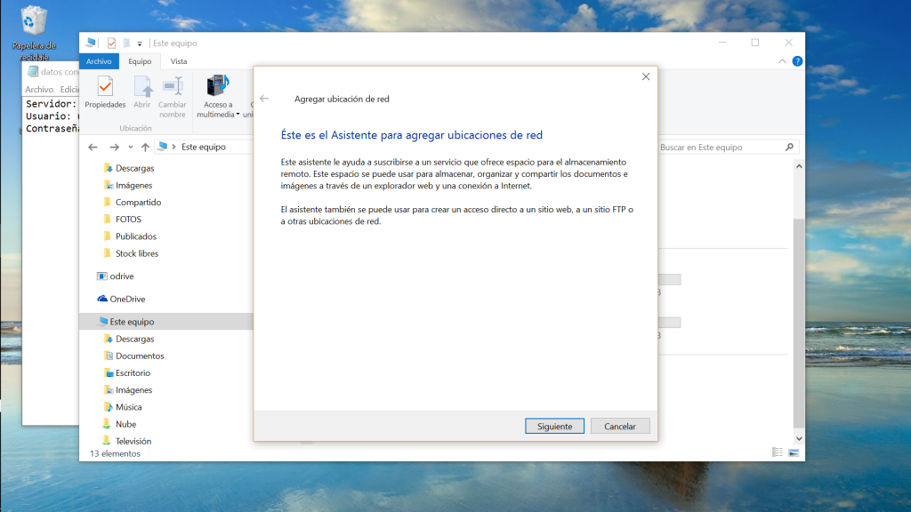911x512 pixels.
Task: Click the back navigation arrow in Explorer
Action: pos(93,147)
